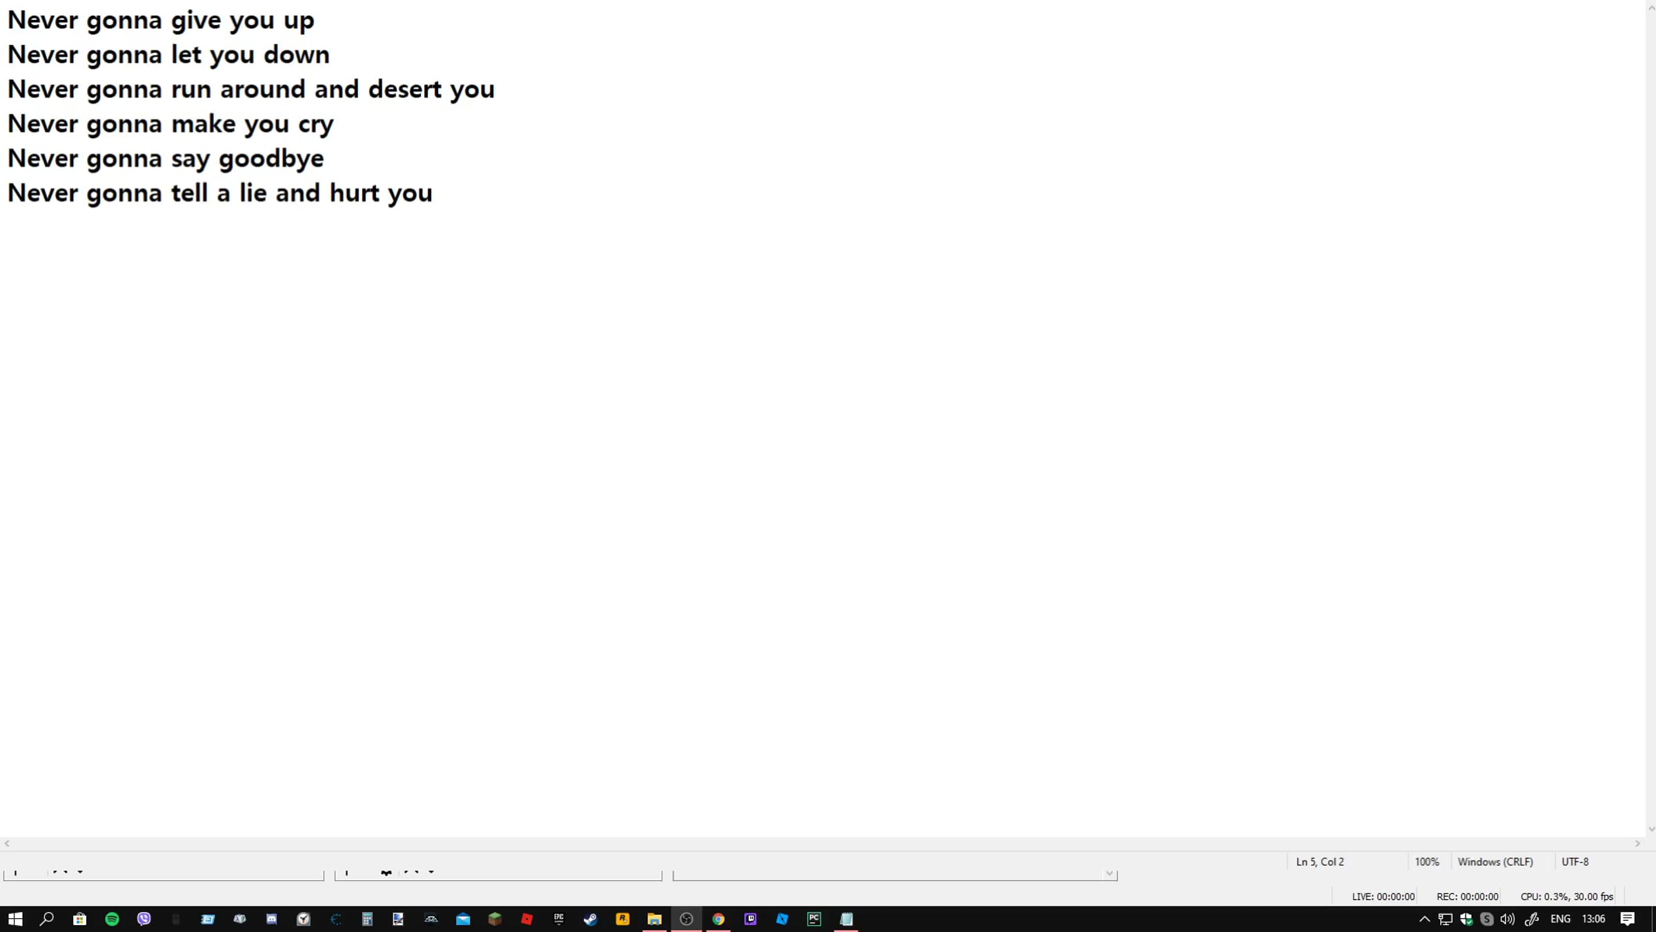Open Spotify from the taskbar

(x=112, y=919)
